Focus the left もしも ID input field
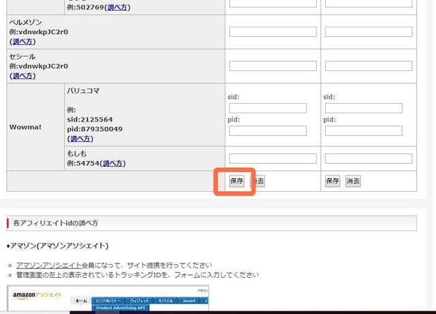This screenshot has height=314, width=436. point(272,158)
